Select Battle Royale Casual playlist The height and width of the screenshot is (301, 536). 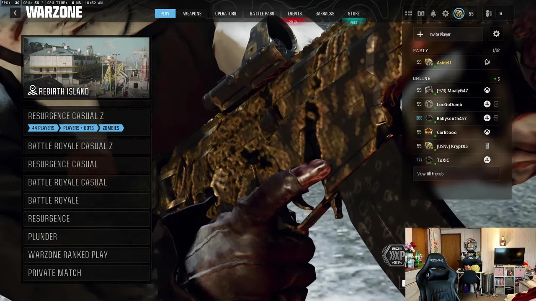pos(86,182)
